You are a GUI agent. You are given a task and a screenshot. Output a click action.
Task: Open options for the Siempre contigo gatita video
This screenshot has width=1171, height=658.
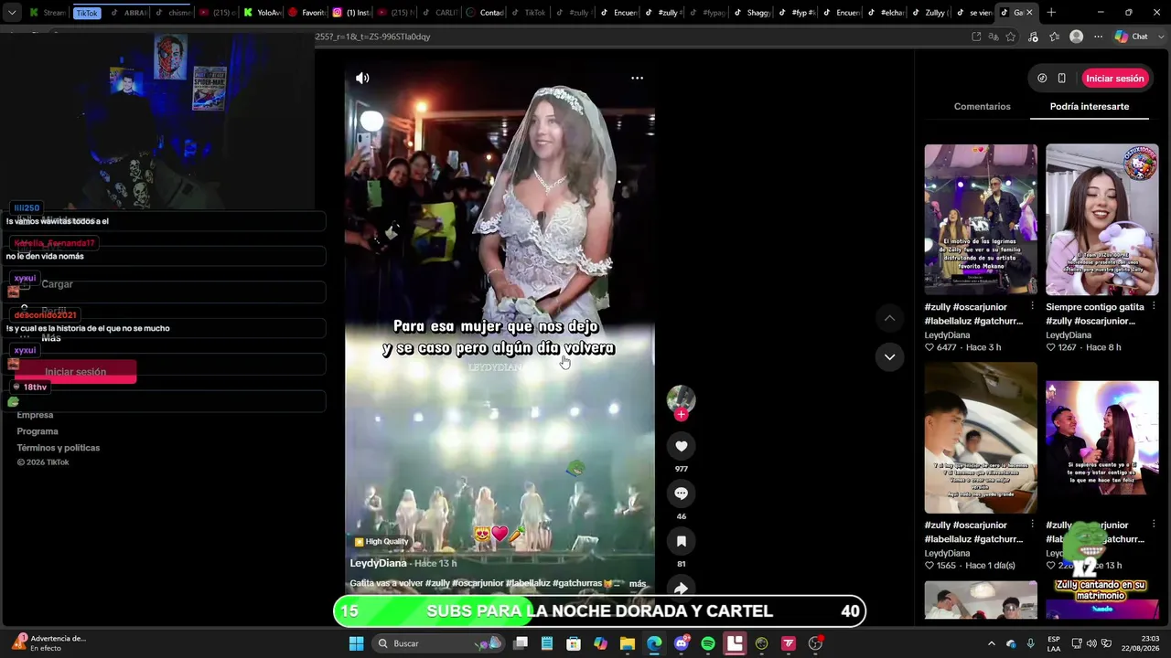click(x=1153, y=306)
